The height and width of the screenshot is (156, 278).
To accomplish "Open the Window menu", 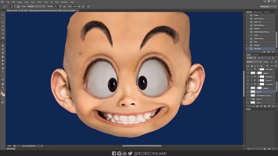I will click(64, 2).
